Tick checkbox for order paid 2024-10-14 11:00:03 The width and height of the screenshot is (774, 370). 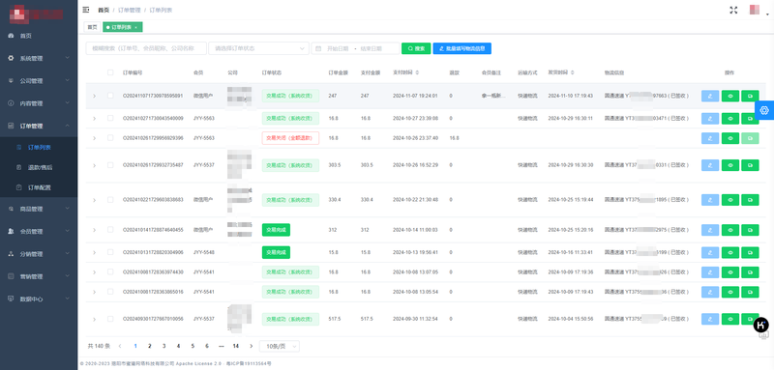point(110,230)
